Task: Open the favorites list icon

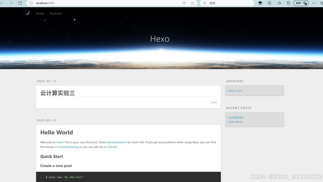Action: click(x=279, y=3)
